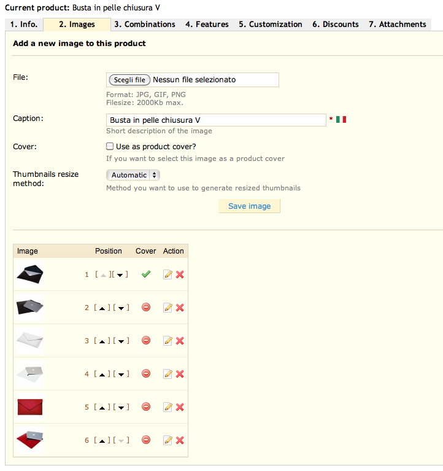This screenshot has height=471, width=443.
Task: Edit the image in row 4
Action: [x=168, y=374]
